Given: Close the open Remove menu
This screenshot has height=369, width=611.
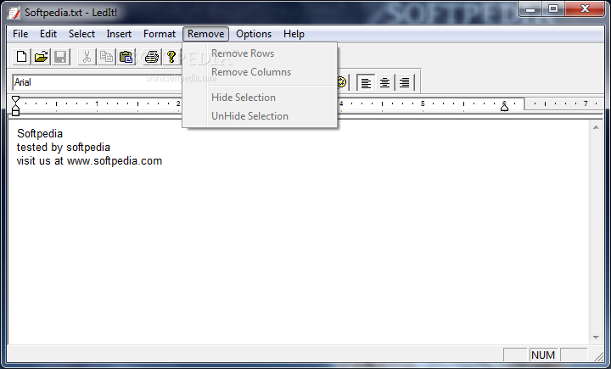Looking at the screenshot, I should pos(205,34).
